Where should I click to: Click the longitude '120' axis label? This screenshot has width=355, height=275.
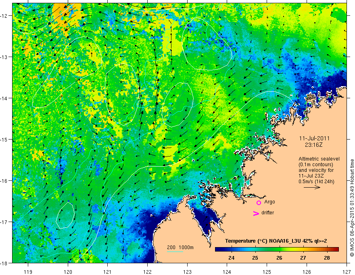coord(68,272)
